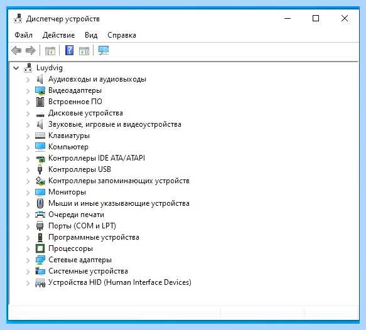The height and width of the screenshot is (330, 366).
Task: Expand the Процессоры chevron
Action: point(28,249)
